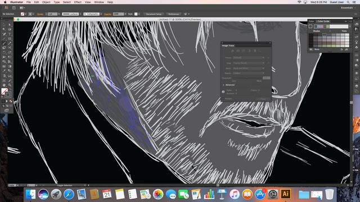Open the Preset dropdown in Image Trace
The height and width of the screenshot is (202, 360).
coord(249,58)
